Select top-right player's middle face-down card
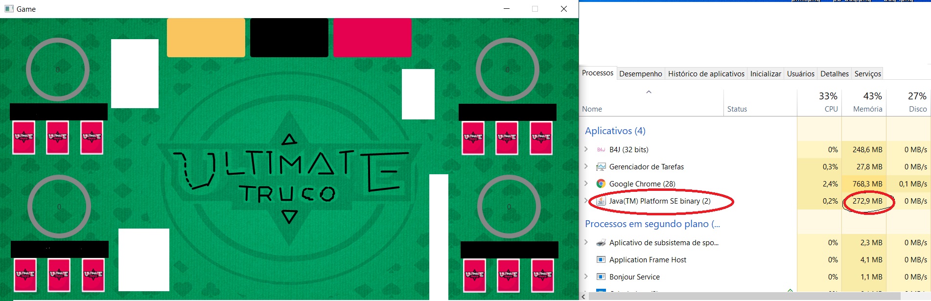The height and width of the screenshot is (301, 931). click(x=507, y=138)
